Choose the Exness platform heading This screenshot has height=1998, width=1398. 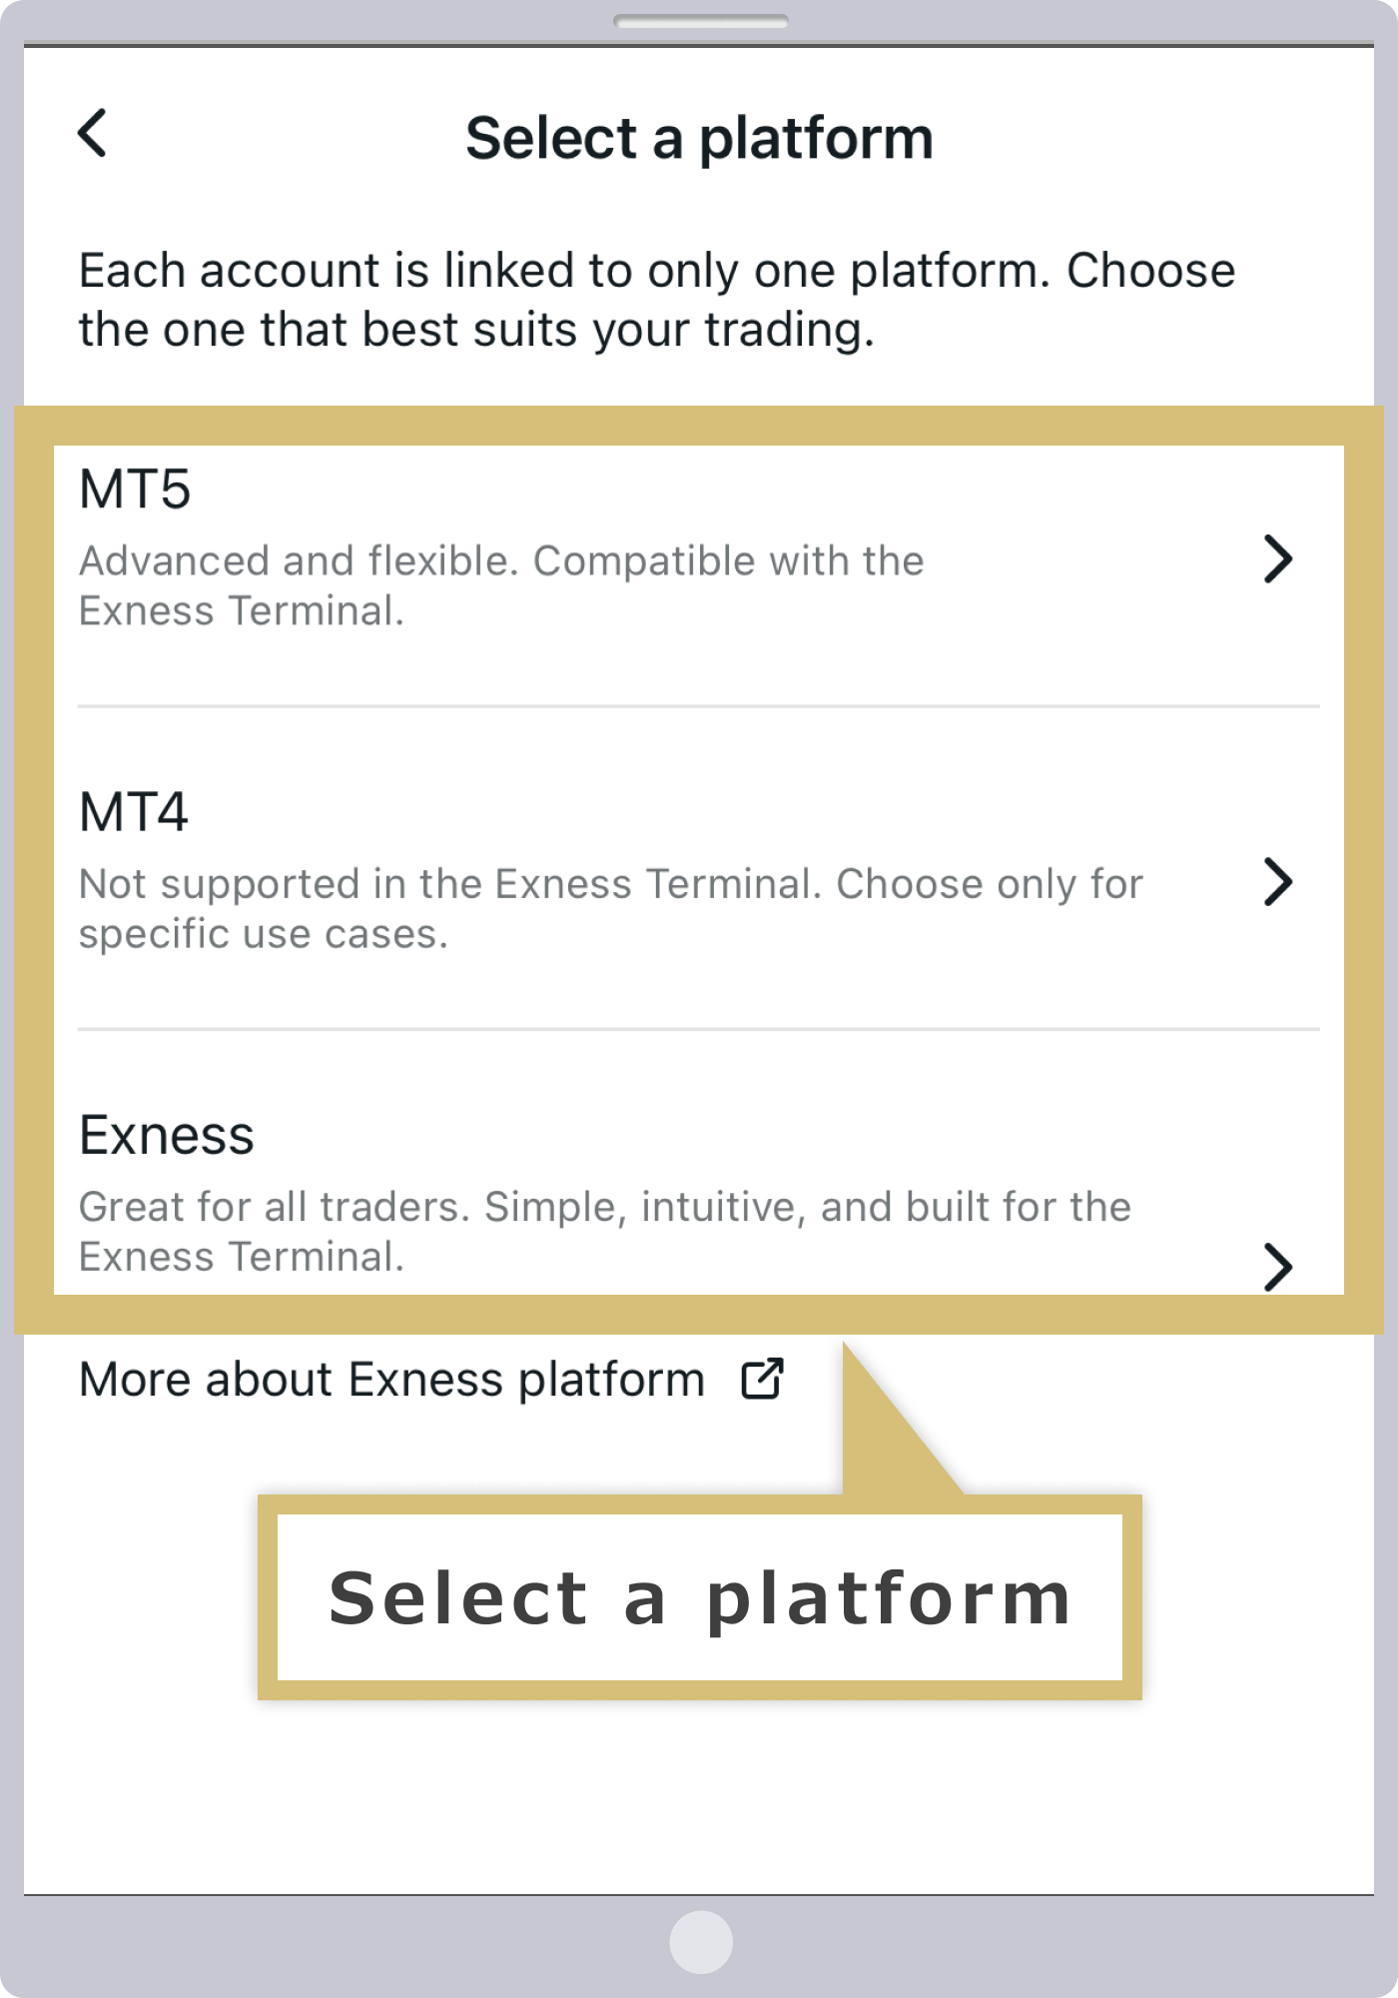click(x=167, y=1135)
